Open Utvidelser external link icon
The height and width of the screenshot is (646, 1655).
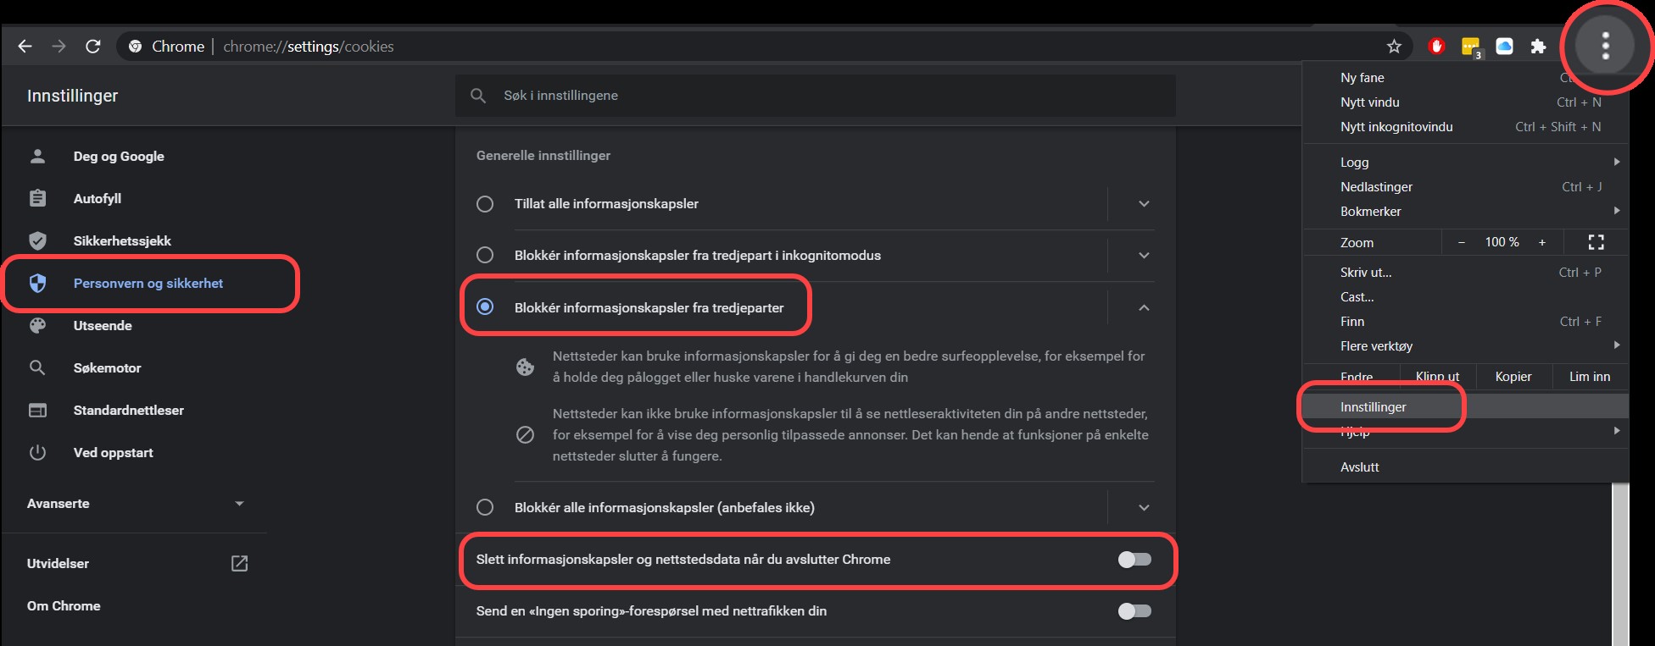tap(240, 564)
